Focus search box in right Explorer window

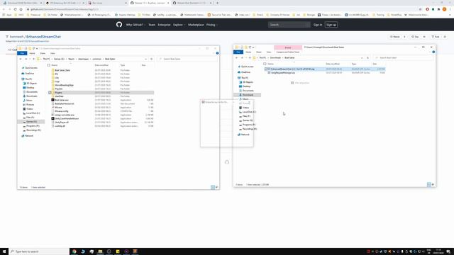(404, 58)
